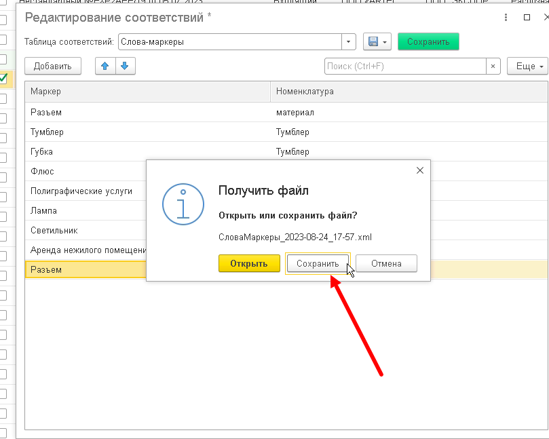This screenshot has width=549, height=439.
Task: Select the Тумблер marker cell
Action: click(x=147, y=132)
